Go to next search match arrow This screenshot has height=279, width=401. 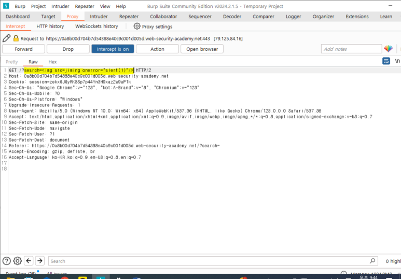tap(39, 261)
